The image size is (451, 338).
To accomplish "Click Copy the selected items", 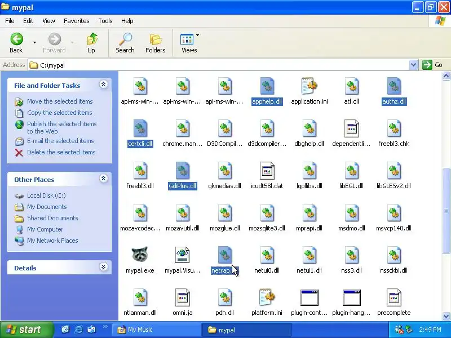I will pos(59,113).
